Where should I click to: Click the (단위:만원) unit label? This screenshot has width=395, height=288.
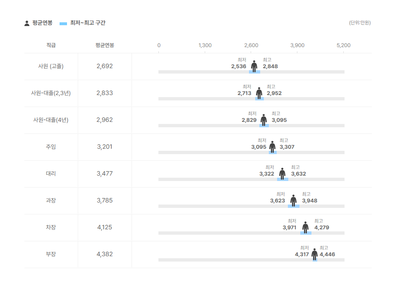[x=360, y=23]
